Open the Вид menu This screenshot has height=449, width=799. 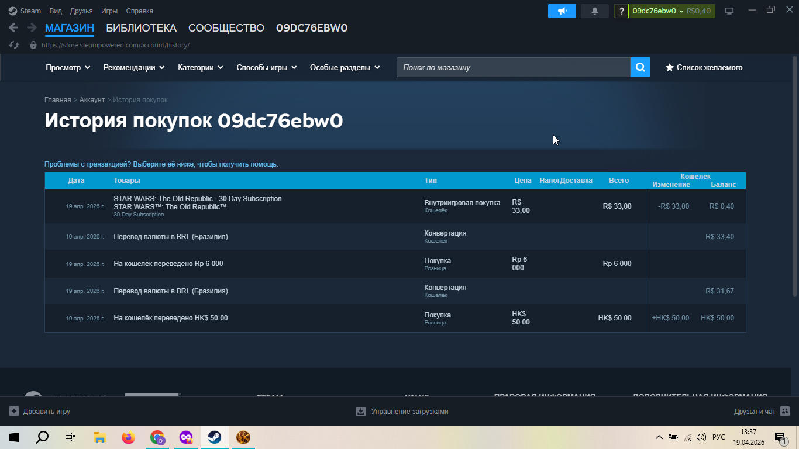56,11
